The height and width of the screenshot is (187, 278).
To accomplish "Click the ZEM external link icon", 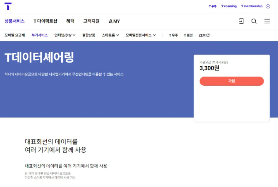I will 208,35.
